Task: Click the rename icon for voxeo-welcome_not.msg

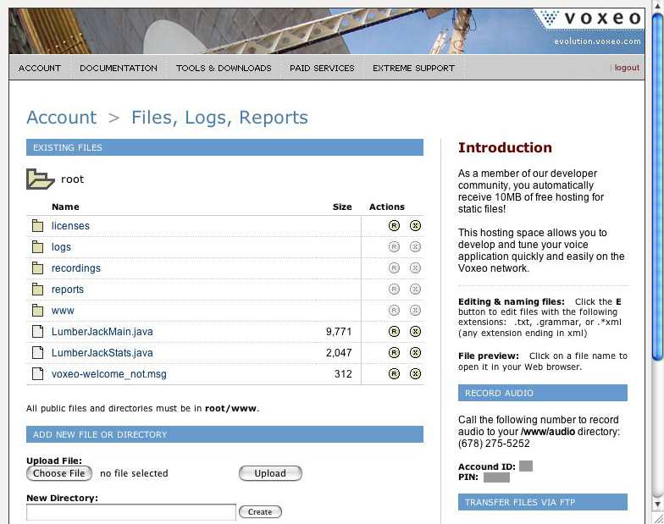Action: tap(394, 374)
